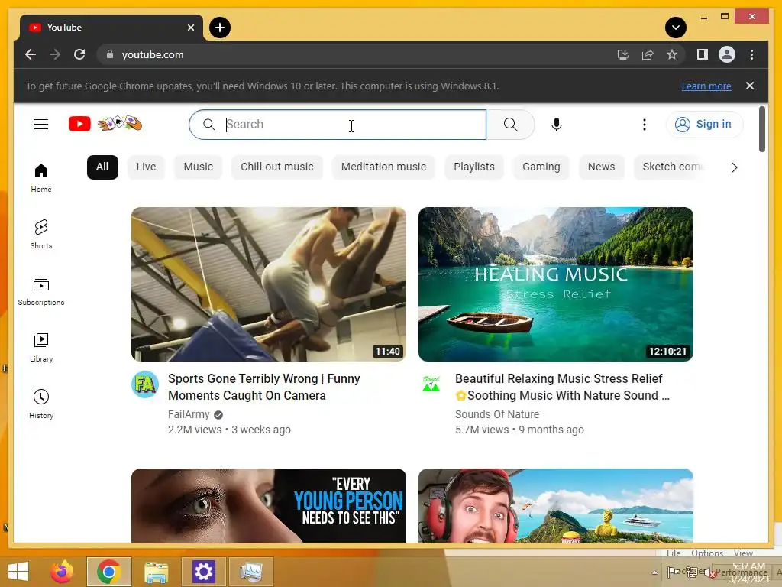
Task: Select the News chip
Action: pyautogui.click(x=602, y=167)
